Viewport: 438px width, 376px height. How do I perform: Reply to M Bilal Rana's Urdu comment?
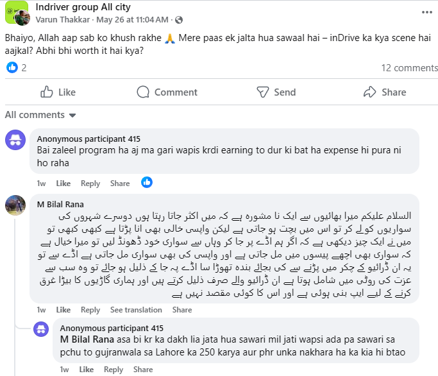[x=90, y=310]
